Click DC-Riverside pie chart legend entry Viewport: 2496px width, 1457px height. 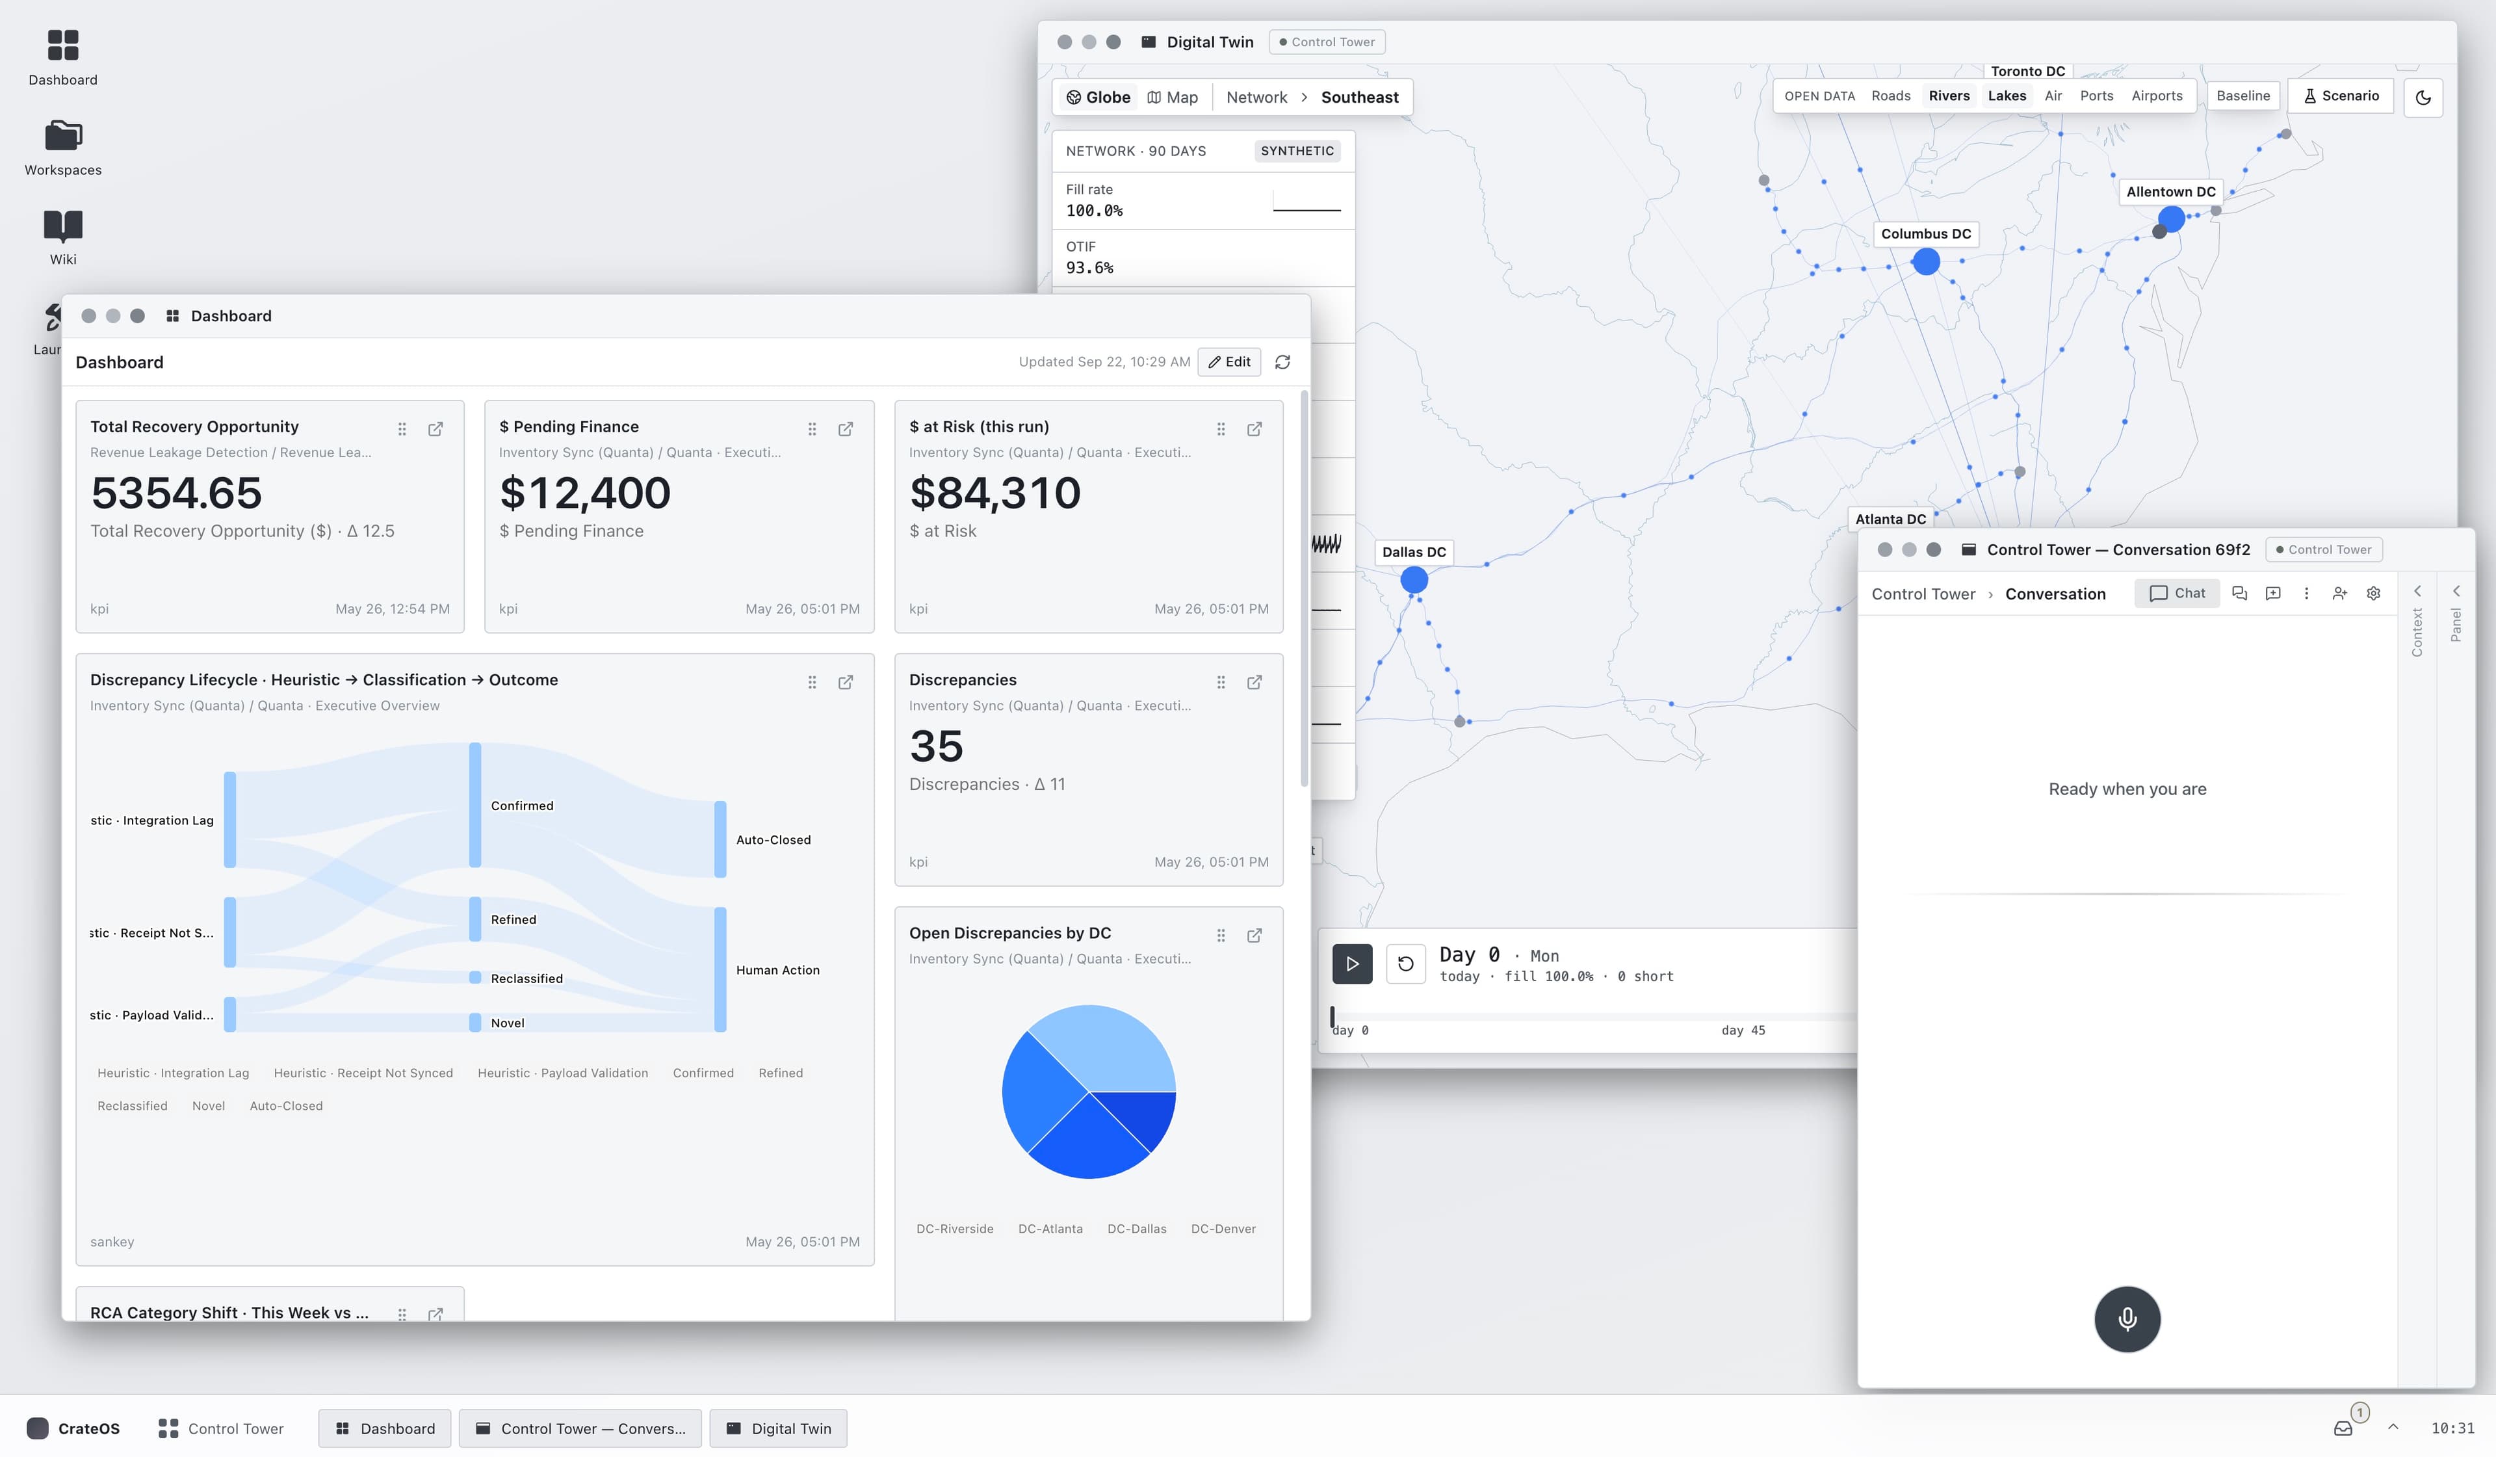pos(954,1229)
